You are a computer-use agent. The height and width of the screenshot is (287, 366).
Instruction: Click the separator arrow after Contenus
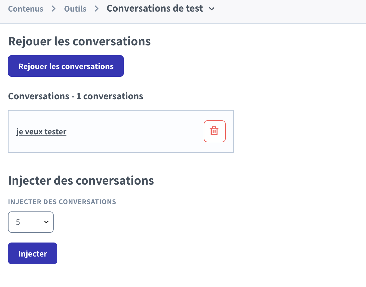(x=54, y=9)
